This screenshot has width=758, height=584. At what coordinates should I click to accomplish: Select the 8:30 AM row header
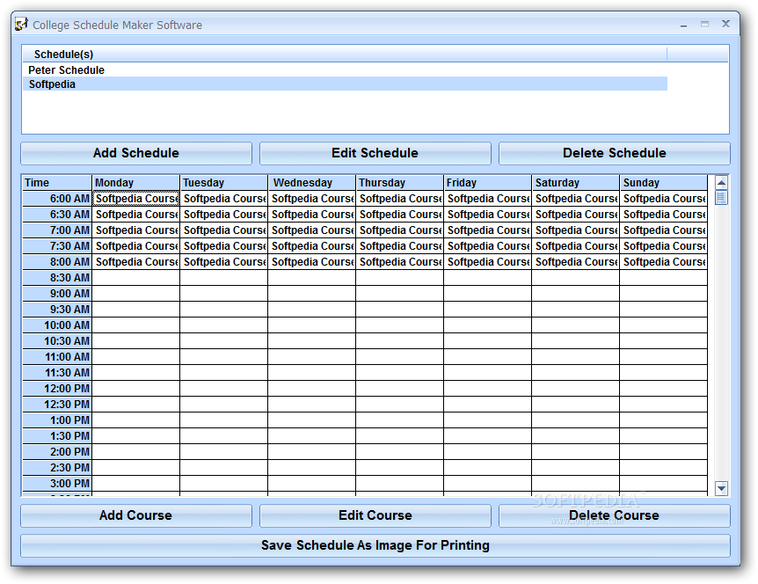click(57, 278)
